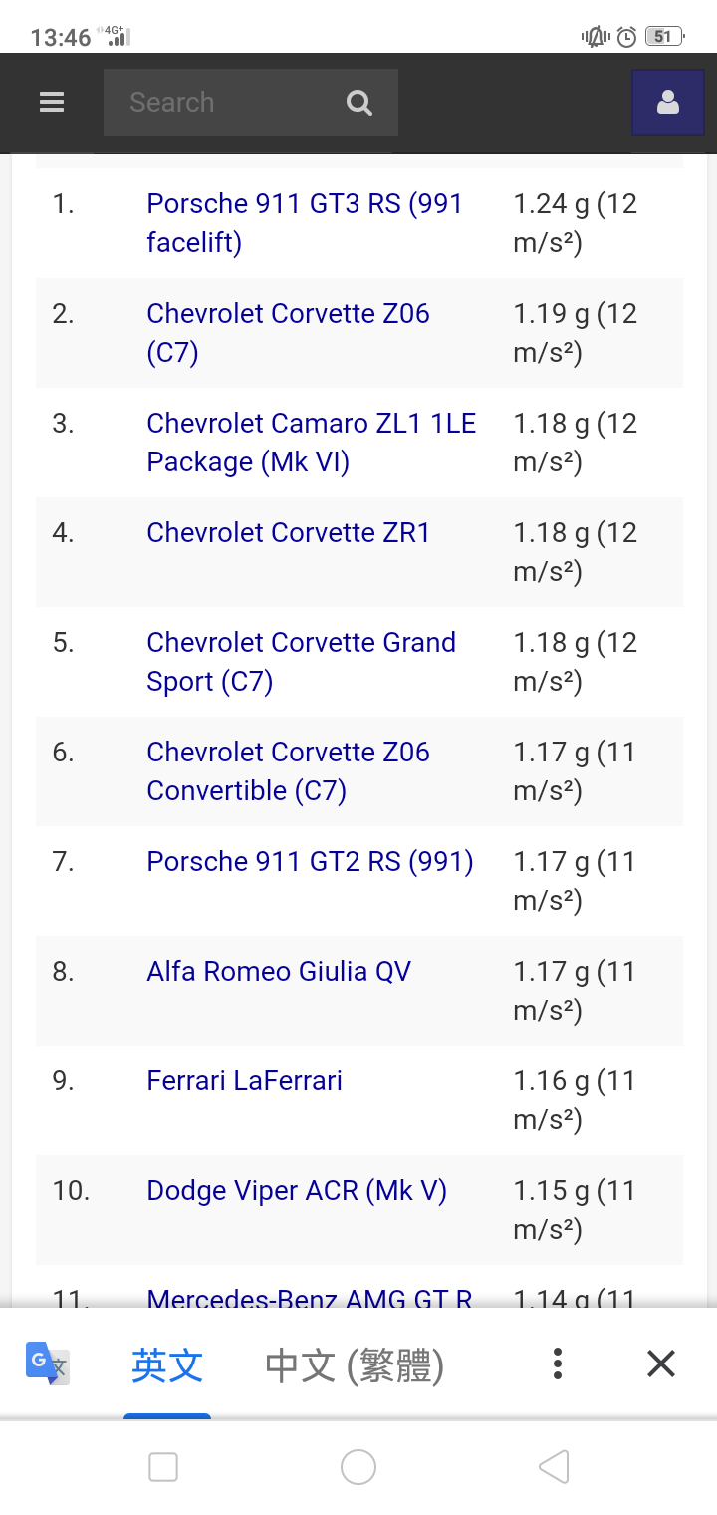Image resolution: width=717 pixels, height=1515 pixels.
Task: Open Alfa Romeo Giulia QV link
Action: pos(279,972)
